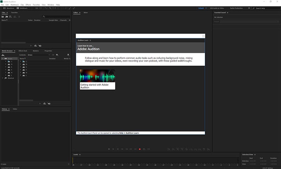Expand drive D: in left tree
The image size is (281, 169).
(x=6, y=65)
